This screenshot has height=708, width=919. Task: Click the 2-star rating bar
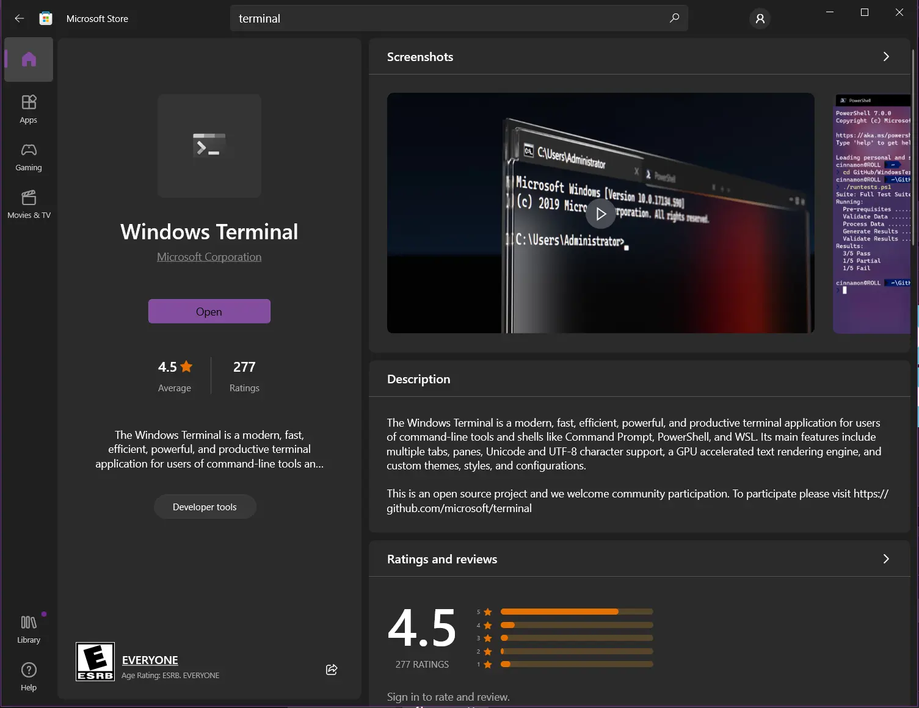[576, 651]
